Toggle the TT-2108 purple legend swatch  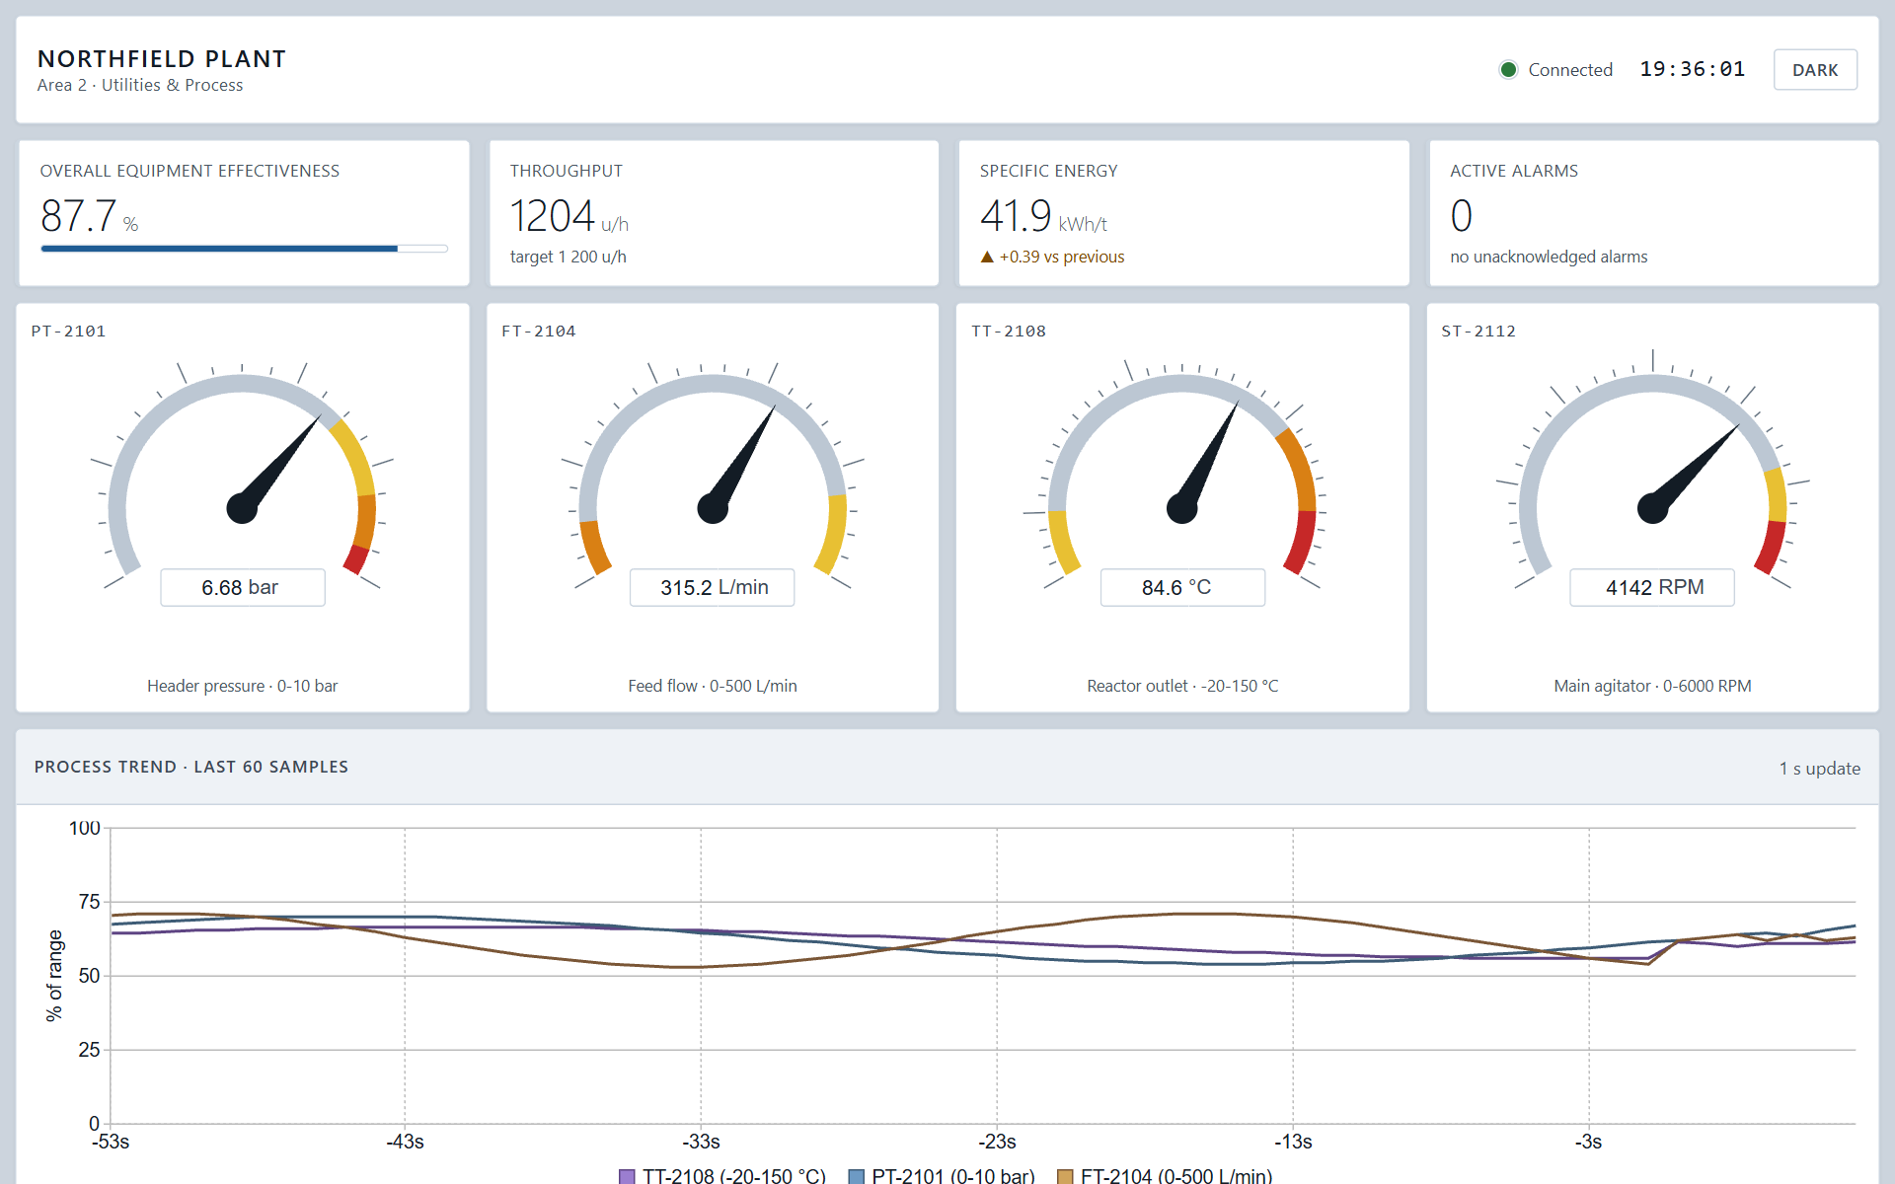627,1176
